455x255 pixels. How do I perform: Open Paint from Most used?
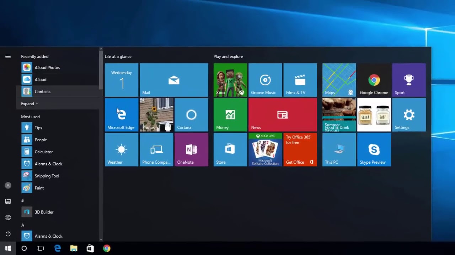pyautogui.click(x=58, y=188)
